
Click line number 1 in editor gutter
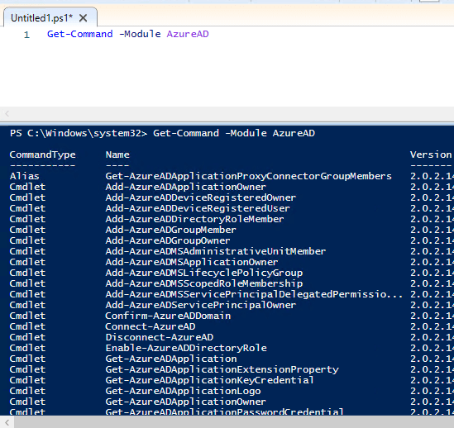(26, 35)
